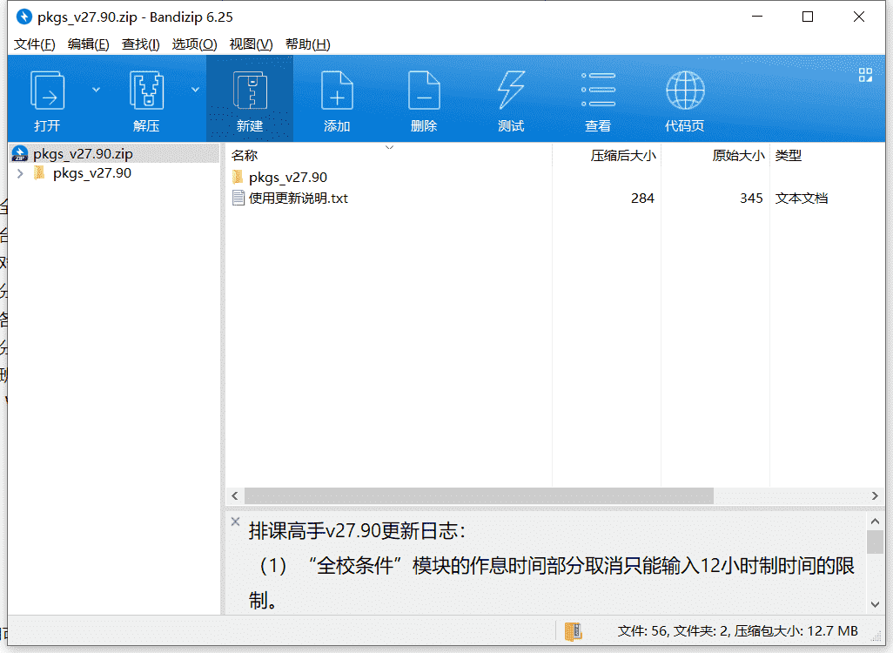Open the 编辑(E) menu
This screenshot has width=893, height=653.
pos(88,44)
